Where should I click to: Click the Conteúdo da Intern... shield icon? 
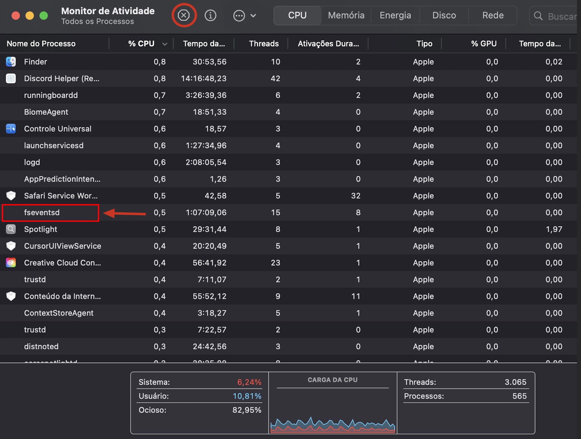[11, 296]
